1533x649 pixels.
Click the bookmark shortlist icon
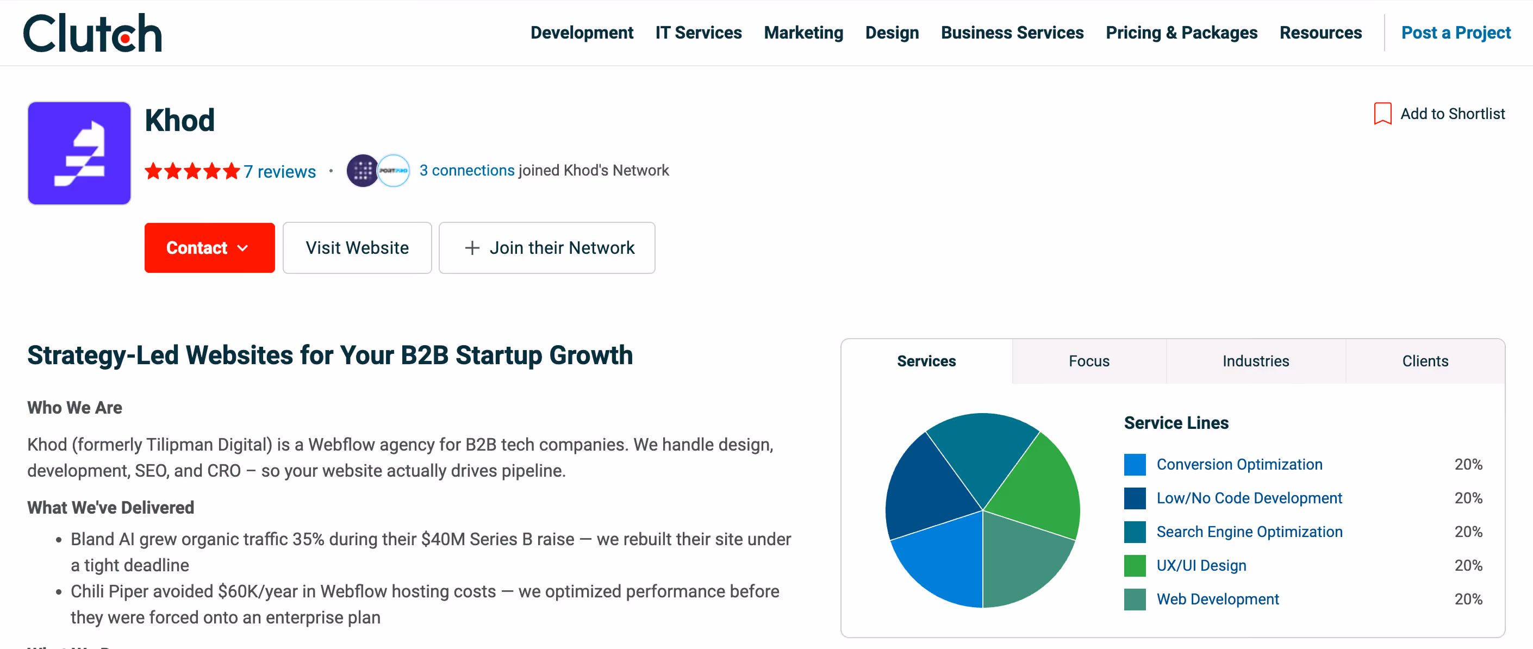click(1382, 114)
